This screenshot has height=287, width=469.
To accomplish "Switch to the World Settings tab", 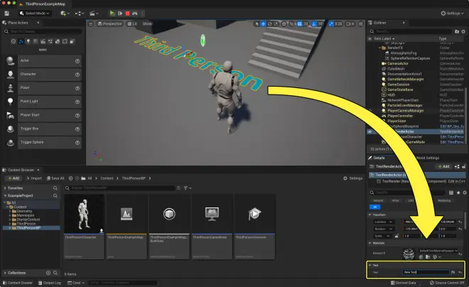I will [x=427, y=158].
